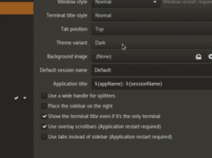This screenshot has width=212, height=158.
Task: Click the checkmark icon in the left sidebar
Action: click(x=16, y=98)
